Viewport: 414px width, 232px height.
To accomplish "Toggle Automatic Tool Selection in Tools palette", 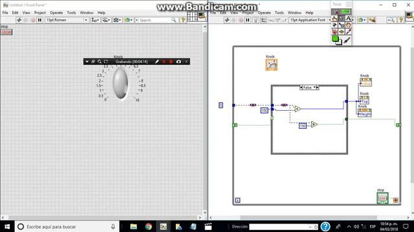I will (342, 12).
